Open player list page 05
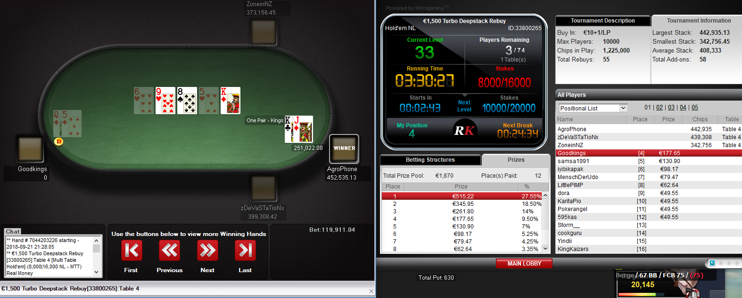The height and width of the screenshot is (298, 742). [695, 108]
